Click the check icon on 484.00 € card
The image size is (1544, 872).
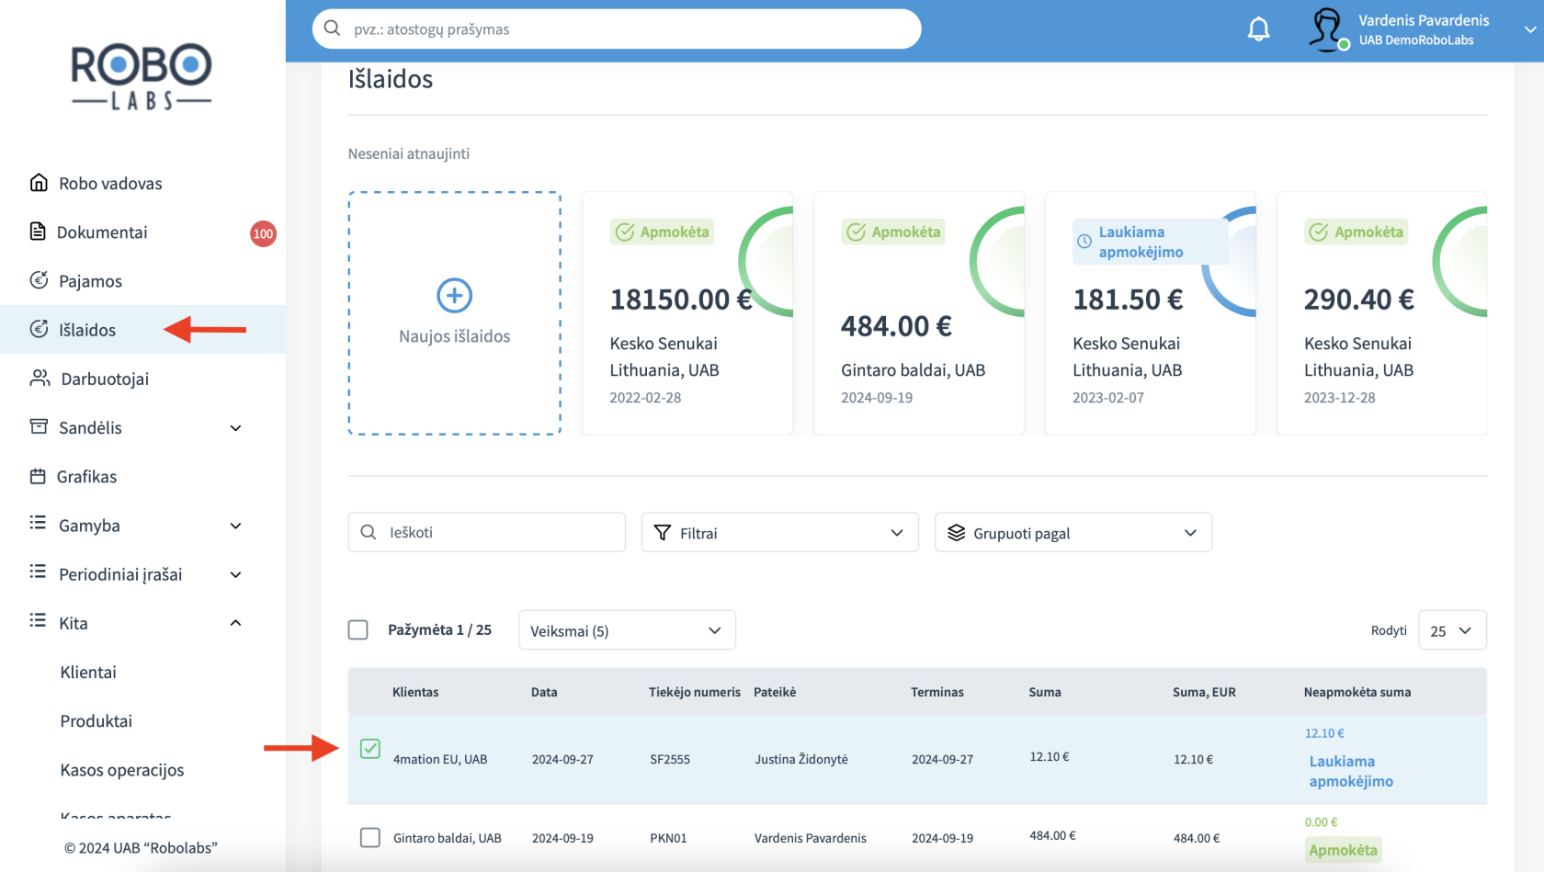pyautogui.click(x=857, y=232)
